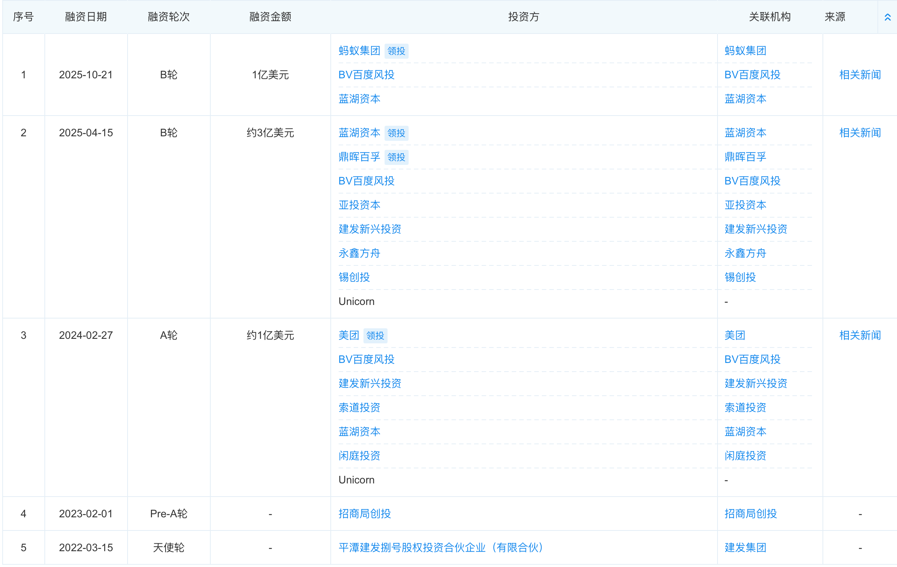The height and width of the screenshot is (567, 897).
Task: Open the 建发集团 related institution link
Action: pyautogui.click(x=745, y=548)
